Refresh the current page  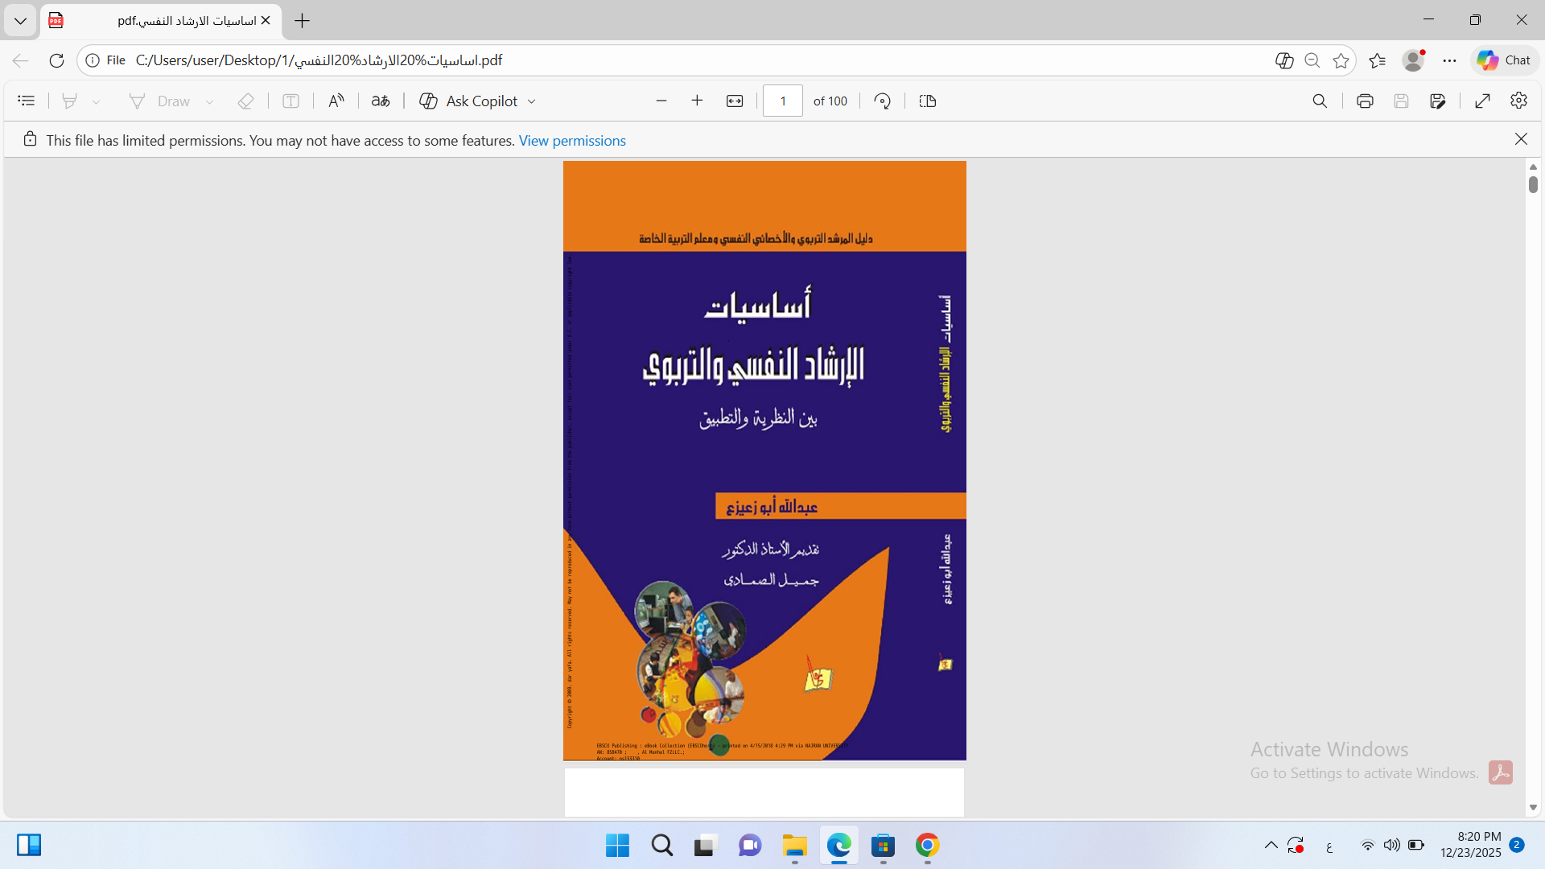point(56,60)
